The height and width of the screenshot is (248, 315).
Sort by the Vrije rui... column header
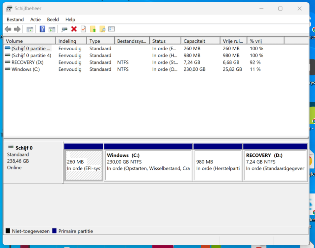pos(234,41)
